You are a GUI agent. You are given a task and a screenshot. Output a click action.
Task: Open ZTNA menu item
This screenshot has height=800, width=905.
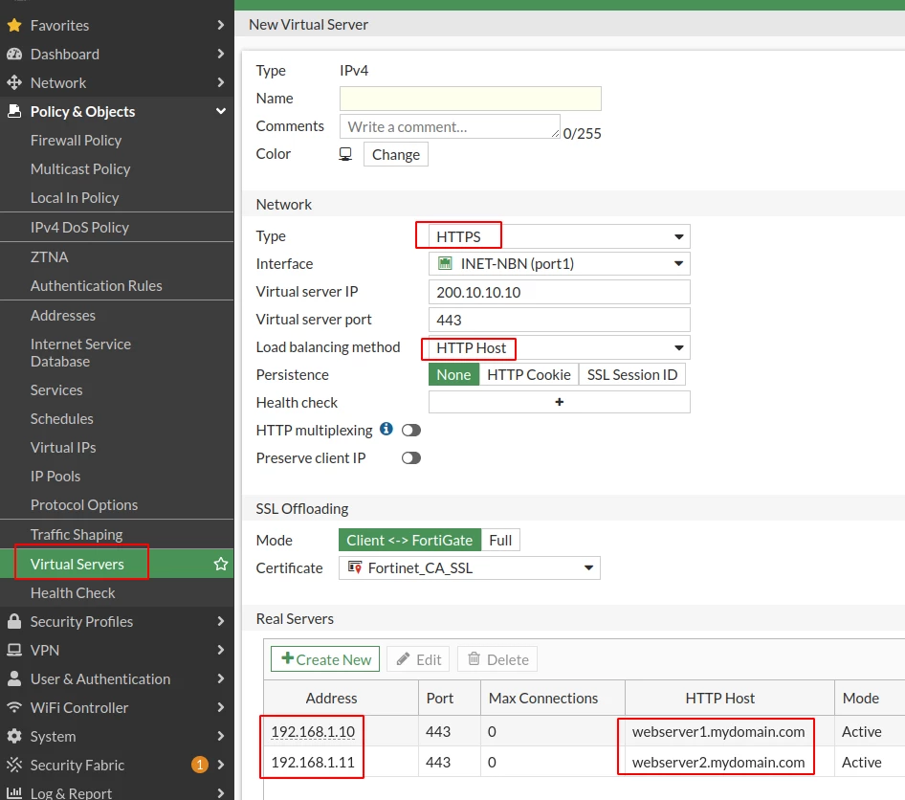pyautogui.click(x=49, y=256)
